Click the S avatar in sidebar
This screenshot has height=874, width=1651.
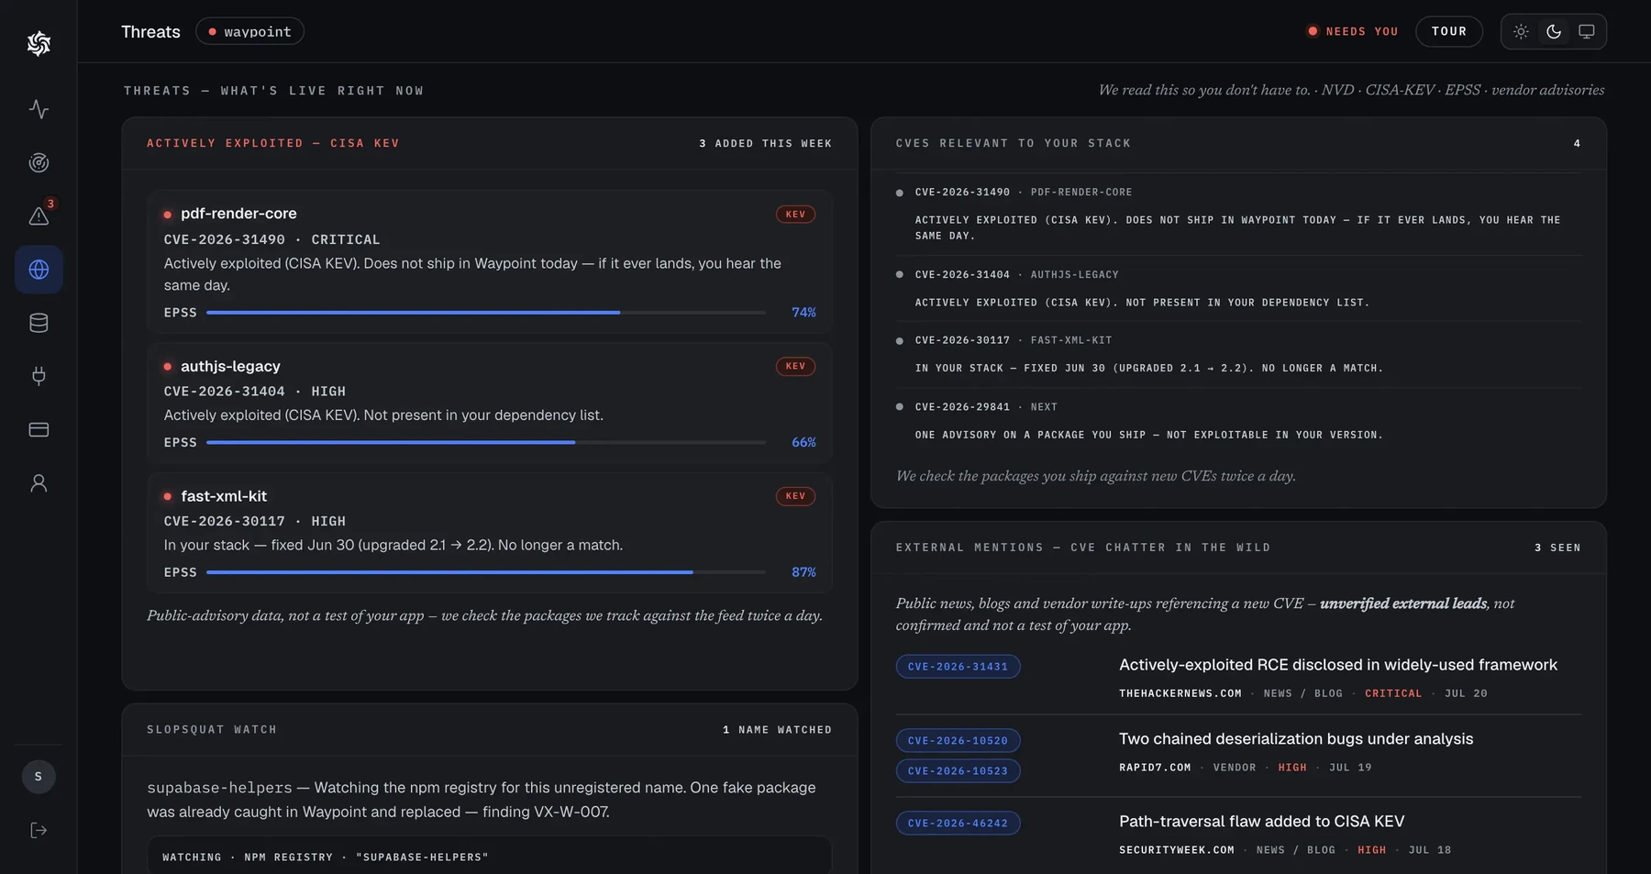tap(39, 777)
